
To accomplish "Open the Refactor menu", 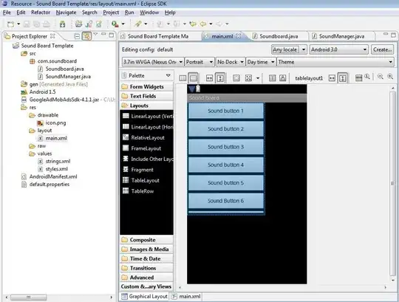I will (41, 13).
